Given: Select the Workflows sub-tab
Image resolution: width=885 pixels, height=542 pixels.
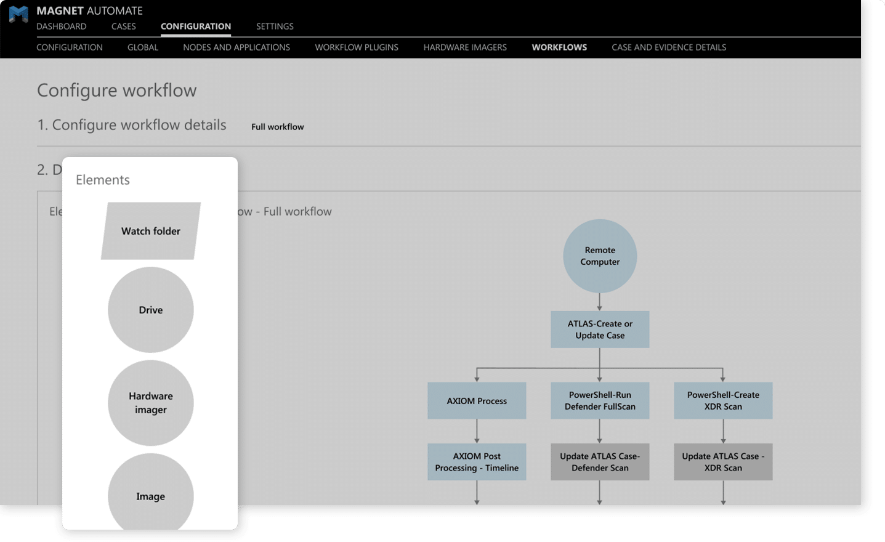Looking at the screenshot, I should (x=559, y=47).
